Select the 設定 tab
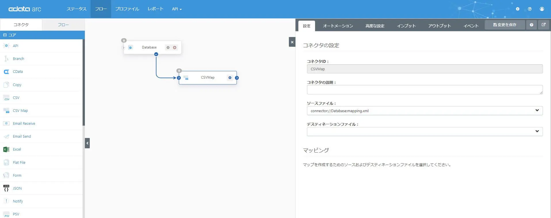Image resolution: width=551 pixels, height=218 pixels. tap(307, 26)
